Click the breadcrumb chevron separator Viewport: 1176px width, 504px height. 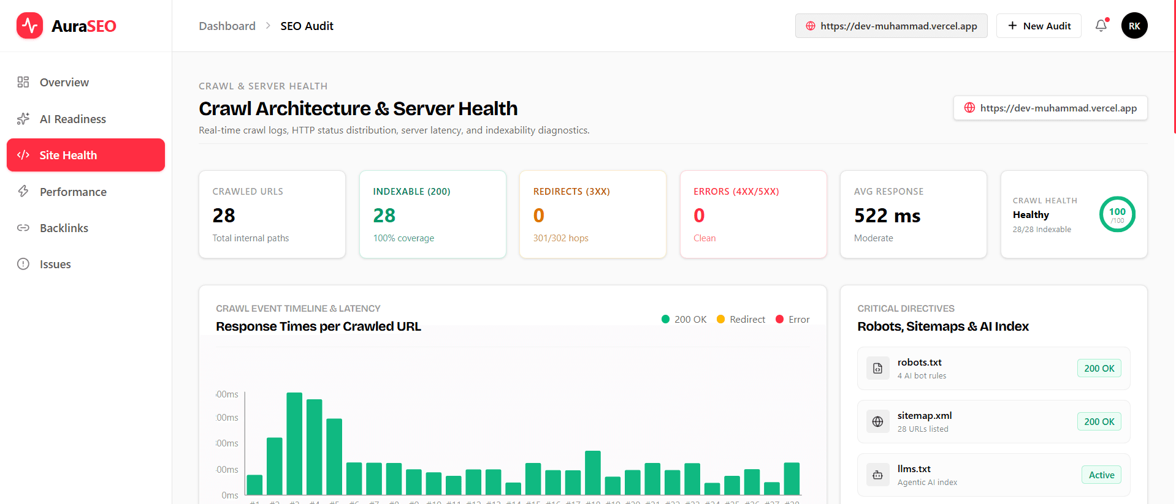(x=268, y=26)
